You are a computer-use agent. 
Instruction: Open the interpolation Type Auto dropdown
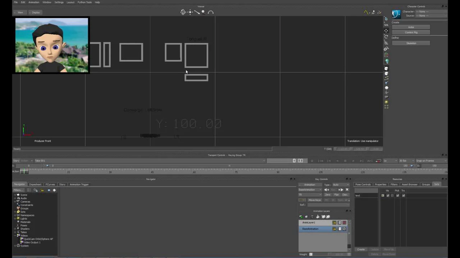341,185
